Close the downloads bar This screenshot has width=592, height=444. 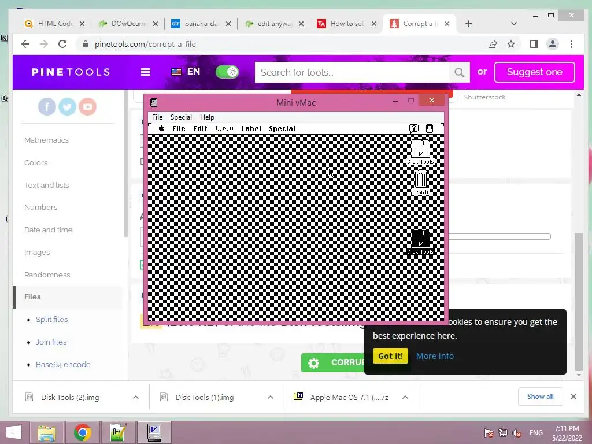tap(573, 397)
